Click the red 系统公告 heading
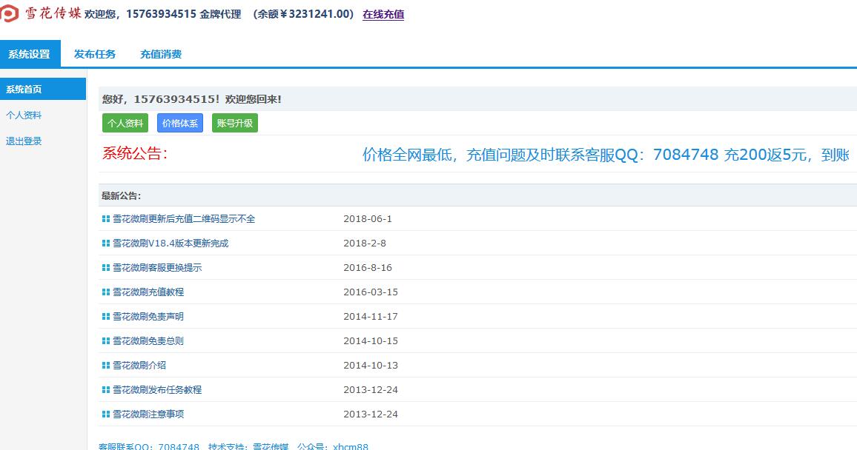Viewport: 857px width, 450px height. pyautogui.click(x=135, y=154)
